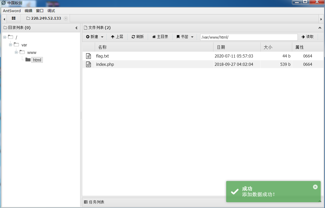Open the AntSword menu
Viewport: 325px width, 208px height.
coord(12,11)
